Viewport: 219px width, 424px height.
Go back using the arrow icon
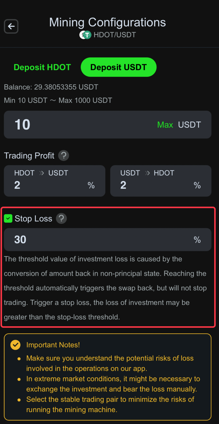(x=11, y=26)
